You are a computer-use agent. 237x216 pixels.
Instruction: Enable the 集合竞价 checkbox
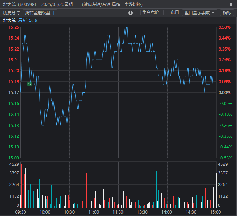pyautogui.click(x=138, y=12)
